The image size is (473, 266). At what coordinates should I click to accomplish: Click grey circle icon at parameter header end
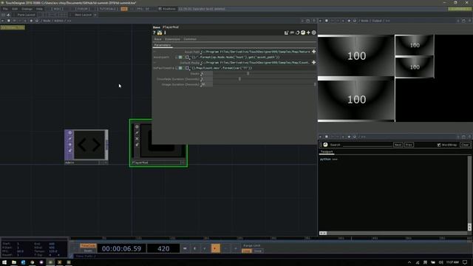(313, 33)
